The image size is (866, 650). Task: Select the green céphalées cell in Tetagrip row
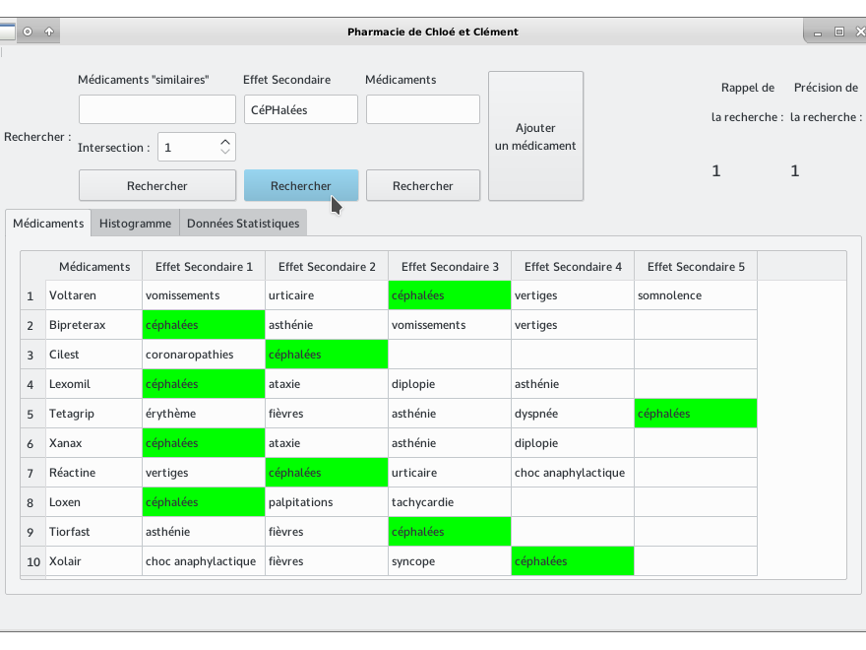pos(696,414)
